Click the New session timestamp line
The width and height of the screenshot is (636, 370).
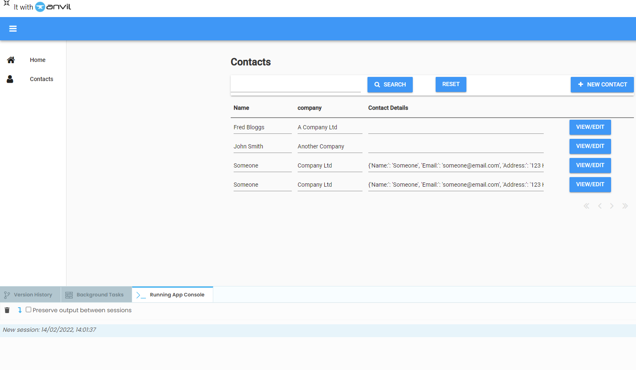(x=49, y=330)
